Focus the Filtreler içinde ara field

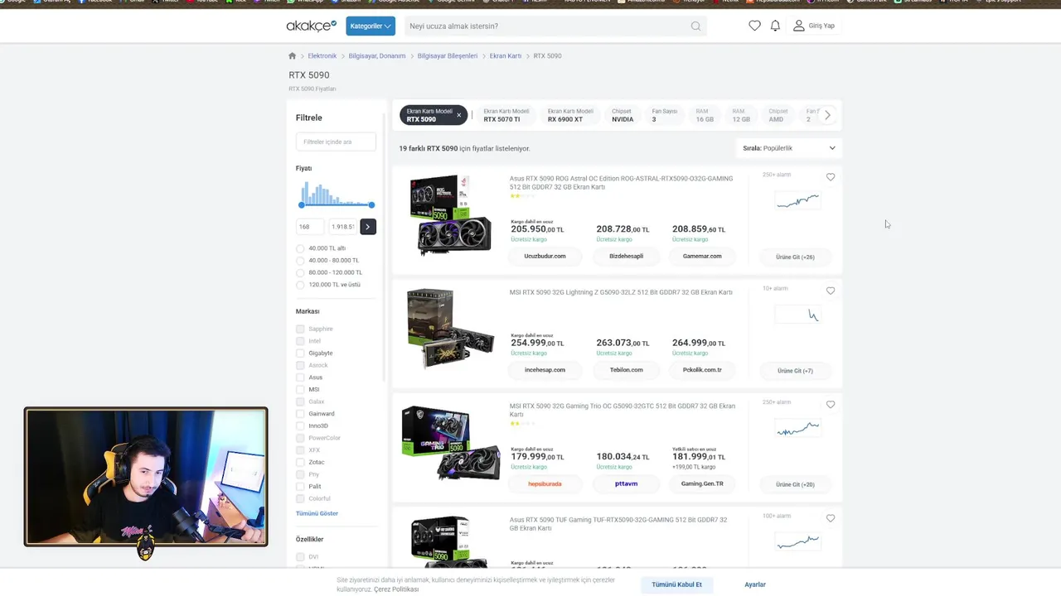(336, 142)
